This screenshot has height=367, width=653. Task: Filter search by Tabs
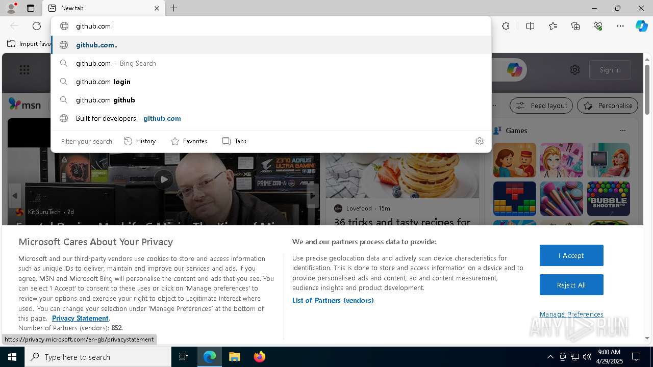234,141
